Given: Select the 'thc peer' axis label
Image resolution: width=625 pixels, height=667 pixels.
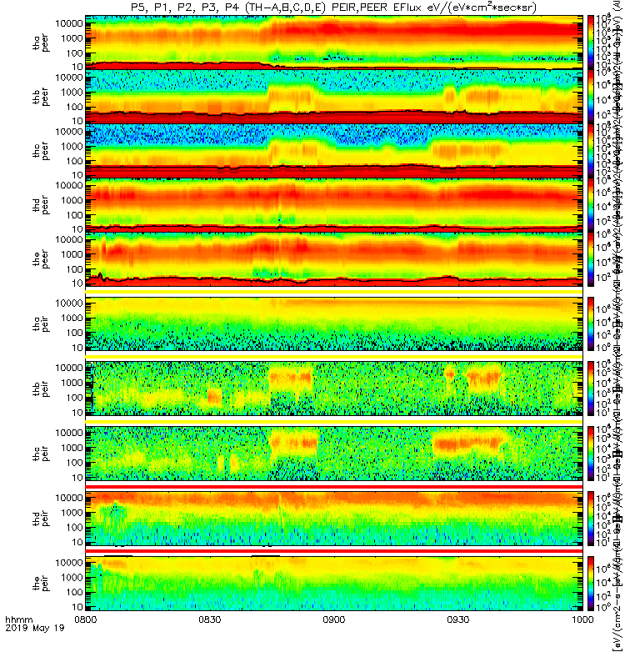Looking at the screenshot, I should (41, 151).
